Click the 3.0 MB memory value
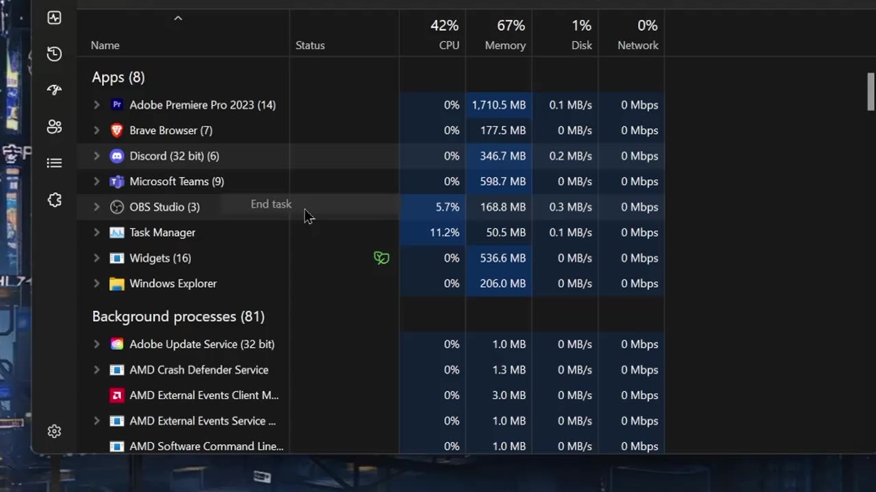Screen dimensions: 876x492 (509, 395)
